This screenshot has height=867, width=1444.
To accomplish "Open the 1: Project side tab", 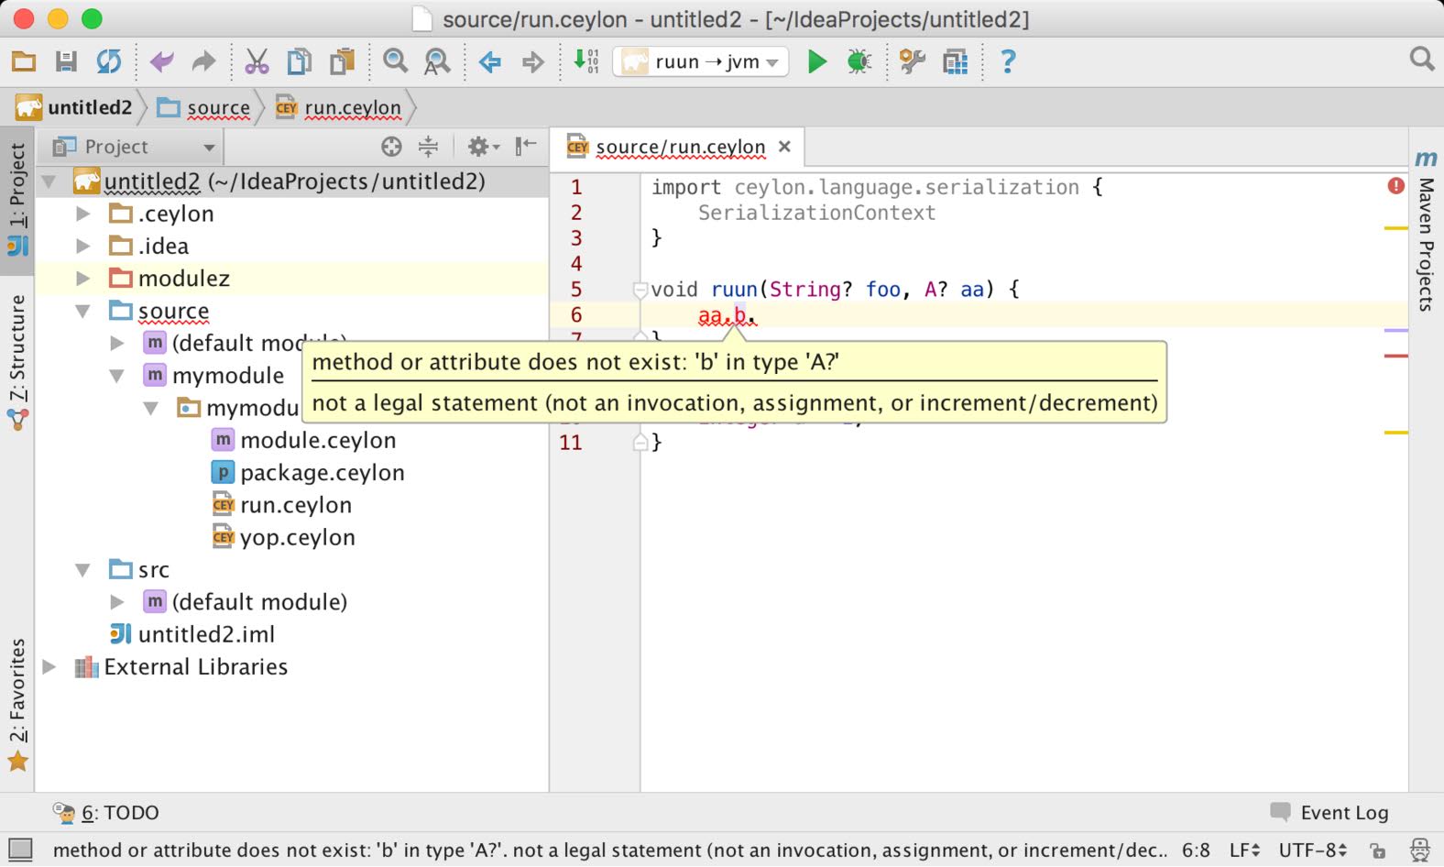I will click(x=17, y=199).
